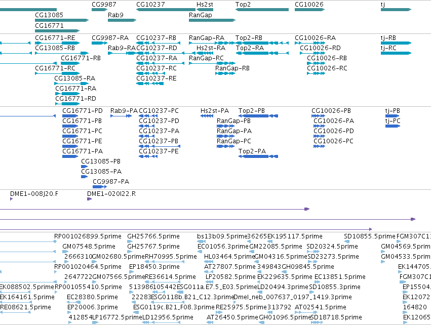Select protein CG13085-PA
The image size is (431, 325).
(x=101, y=172)
